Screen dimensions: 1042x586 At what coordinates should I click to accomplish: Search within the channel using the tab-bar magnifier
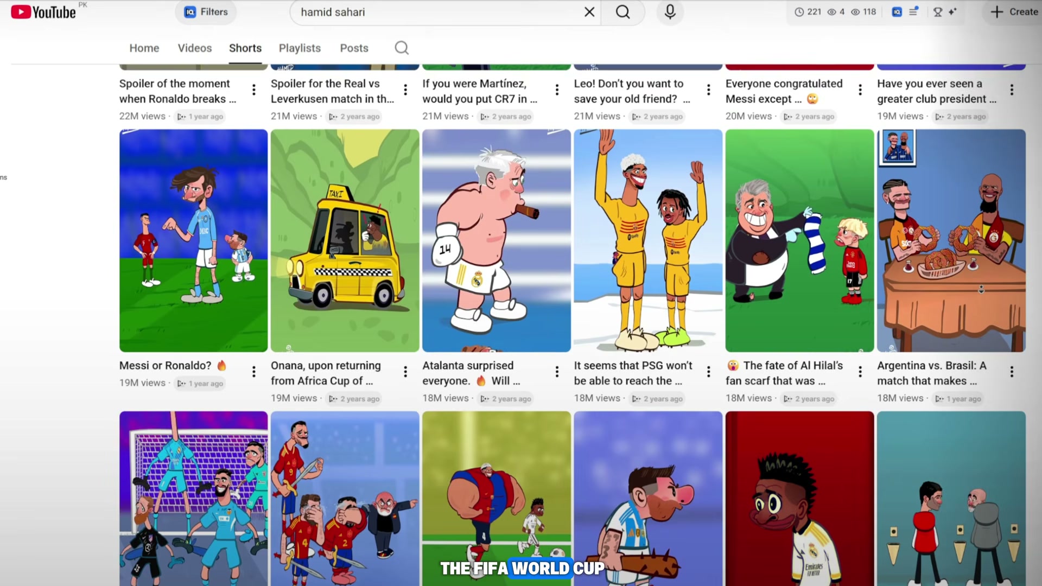[x=402, y=48]
